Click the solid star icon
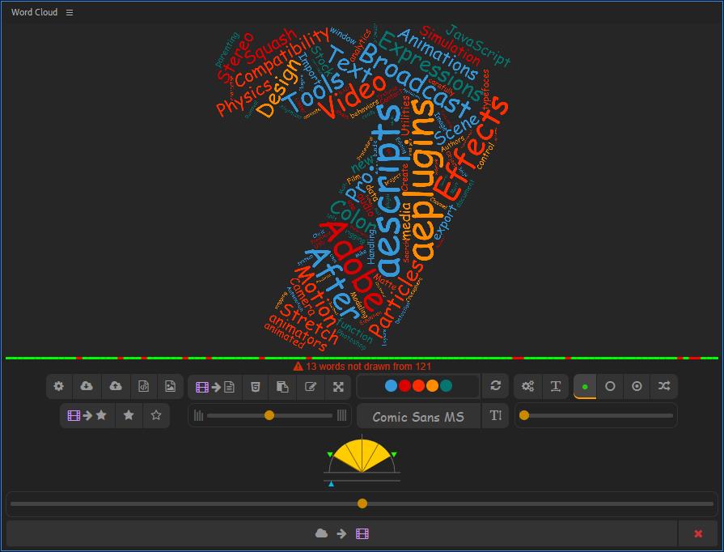The height and width of the screenshot is (552, 724). pyautogui.click(x=129, y=415)
